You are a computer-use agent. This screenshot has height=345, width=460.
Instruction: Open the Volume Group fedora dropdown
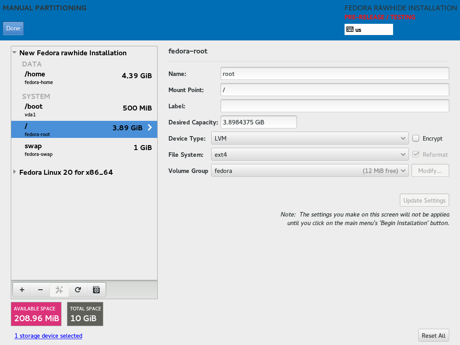310,170
